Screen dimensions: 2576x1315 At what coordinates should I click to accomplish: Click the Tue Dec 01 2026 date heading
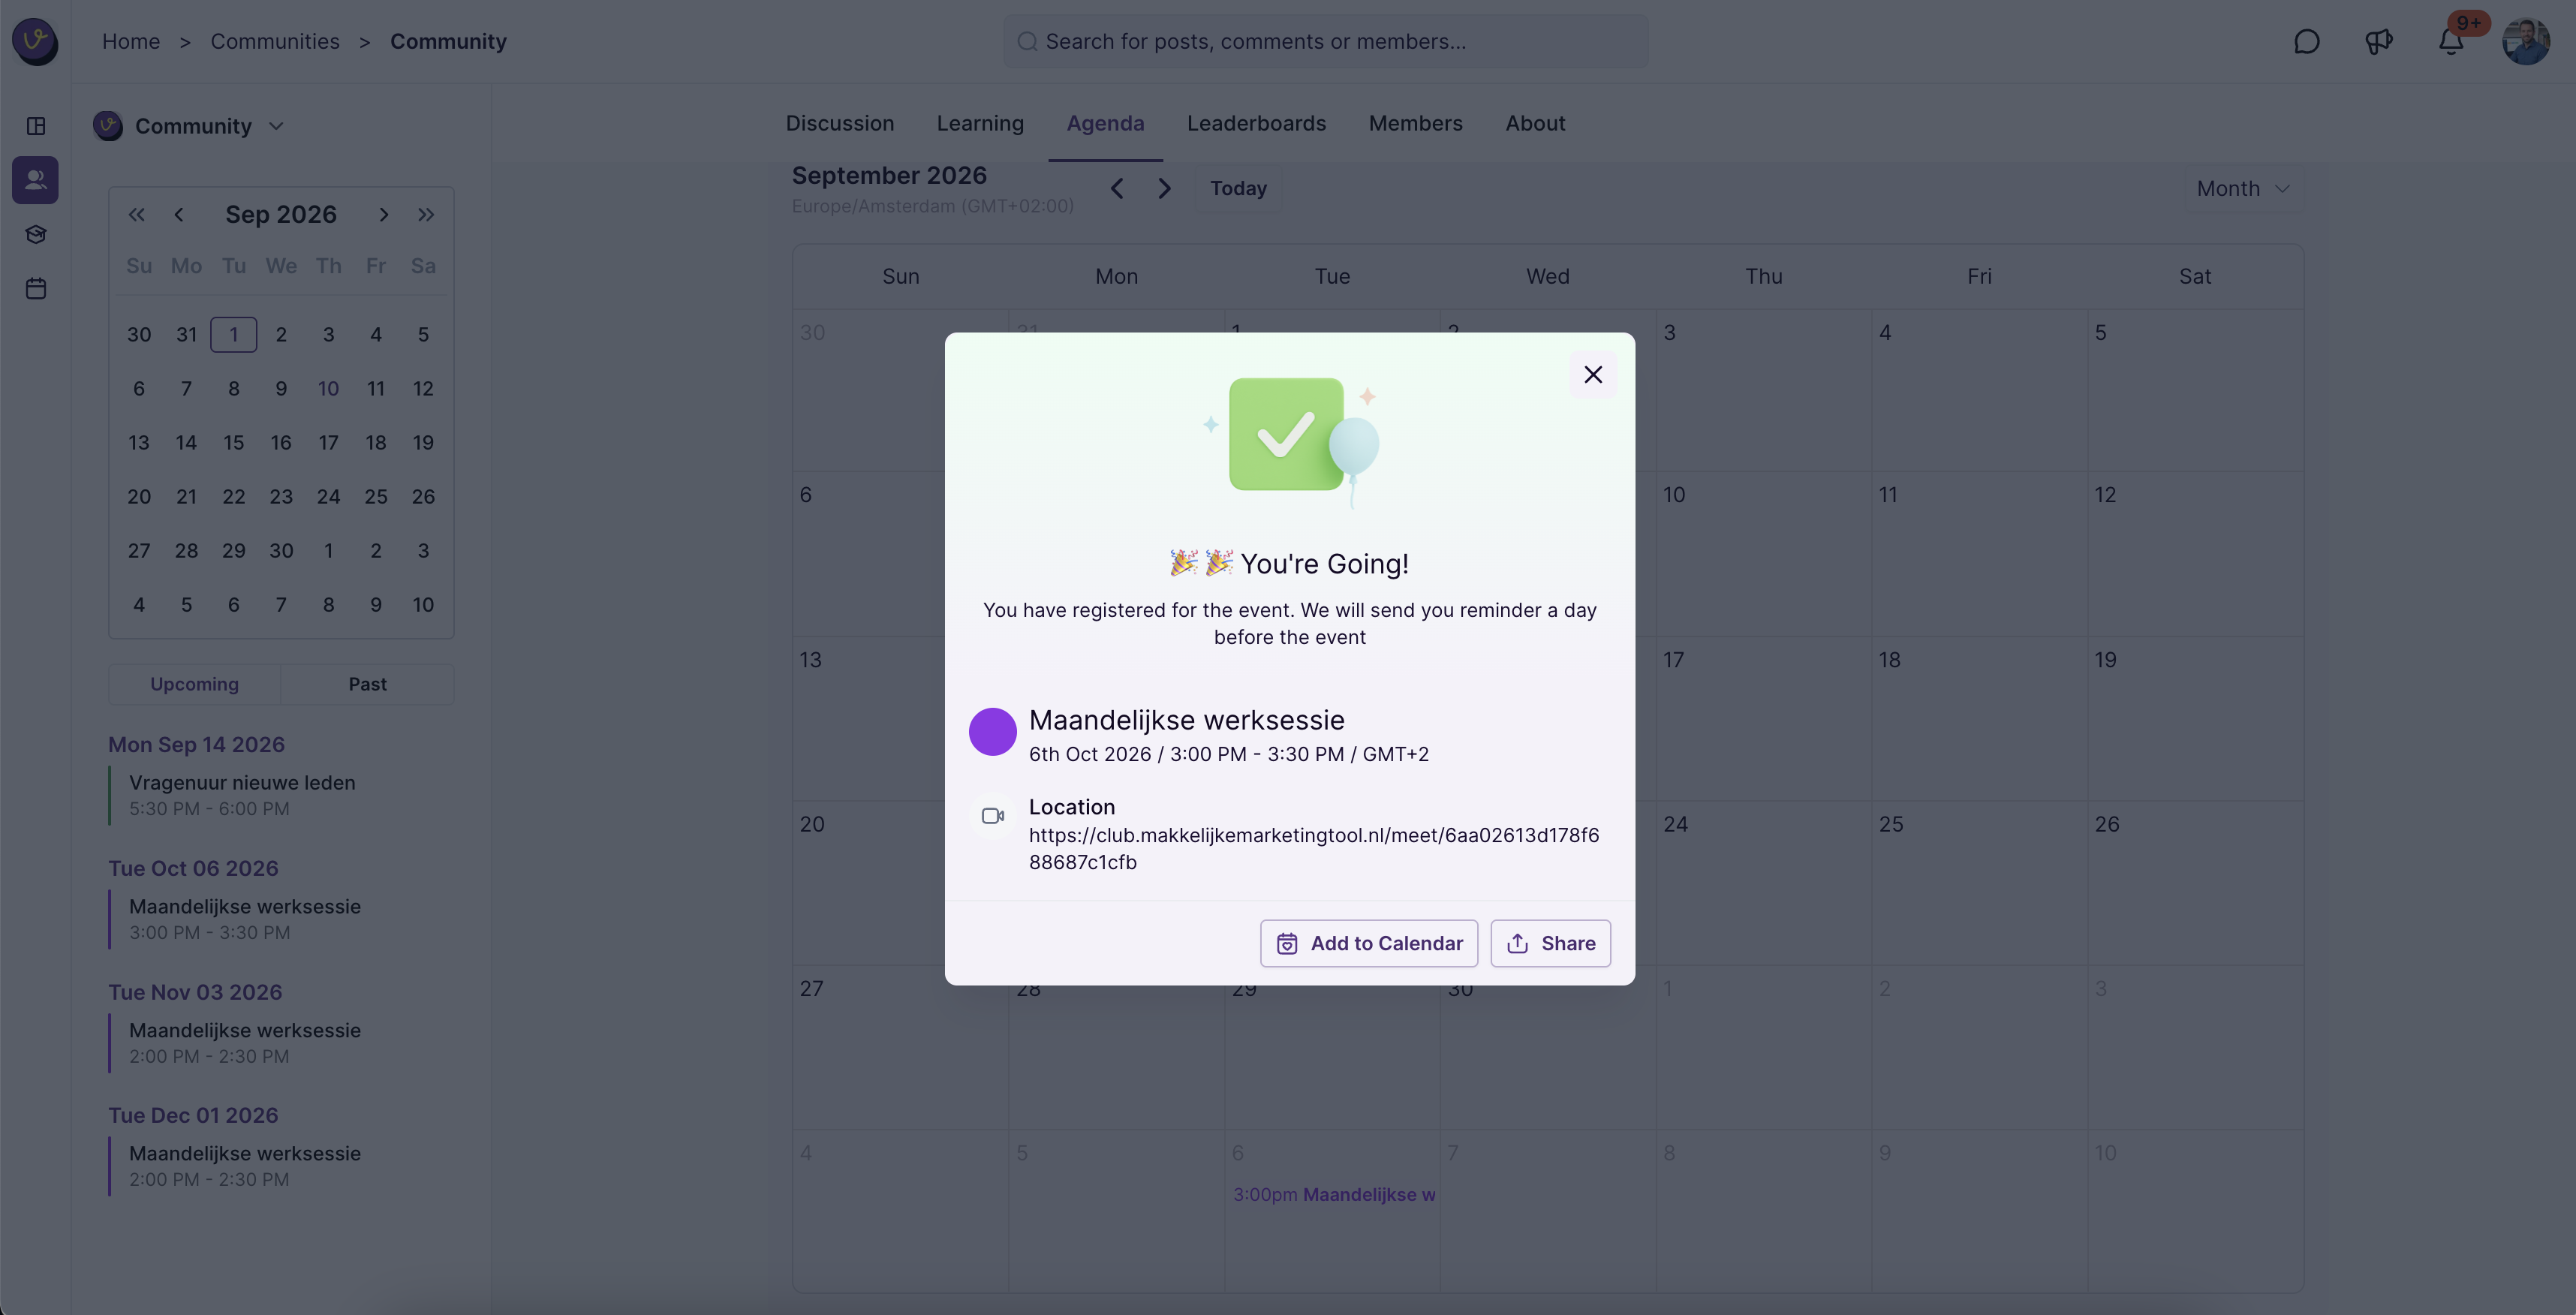(x=193, y=1115)
